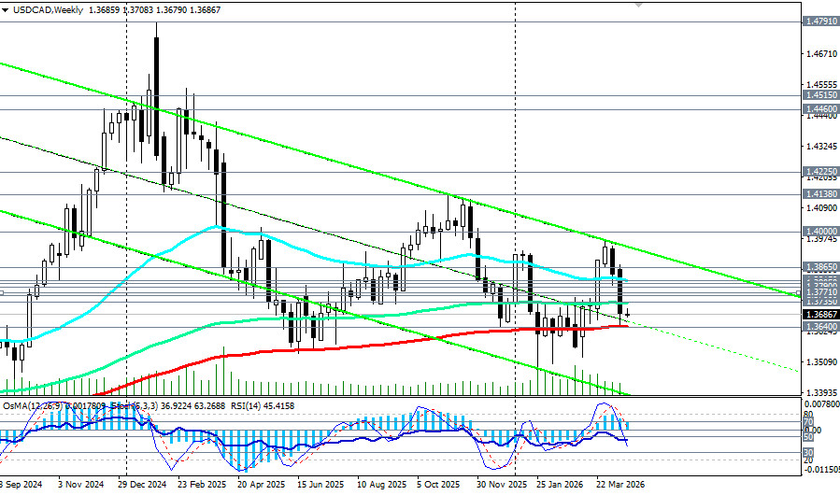Screen dimensions: 840x495
Task: Select the 1.44600 price level label
Action: [820, 108]
